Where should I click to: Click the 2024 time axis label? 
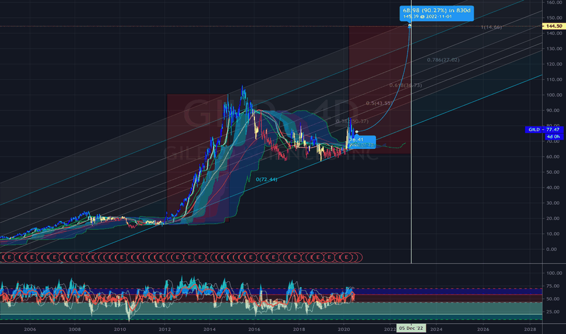pyautogui.click(x=436, y=329)
